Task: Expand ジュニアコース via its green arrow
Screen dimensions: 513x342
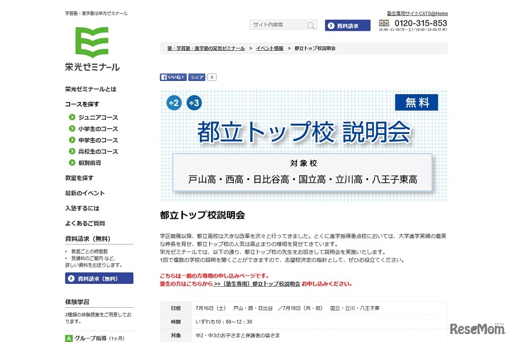Action: click(71, 118)
